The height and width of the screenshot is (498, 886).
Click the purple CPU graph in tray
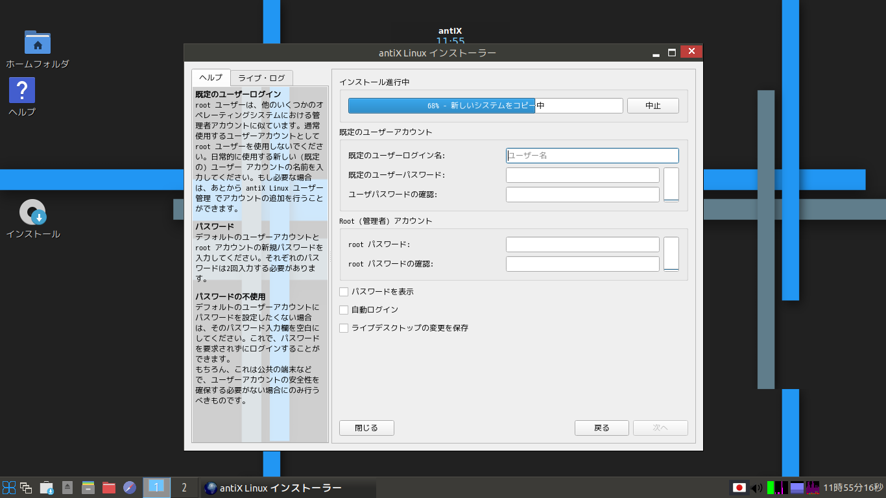(x=813, y=488)
